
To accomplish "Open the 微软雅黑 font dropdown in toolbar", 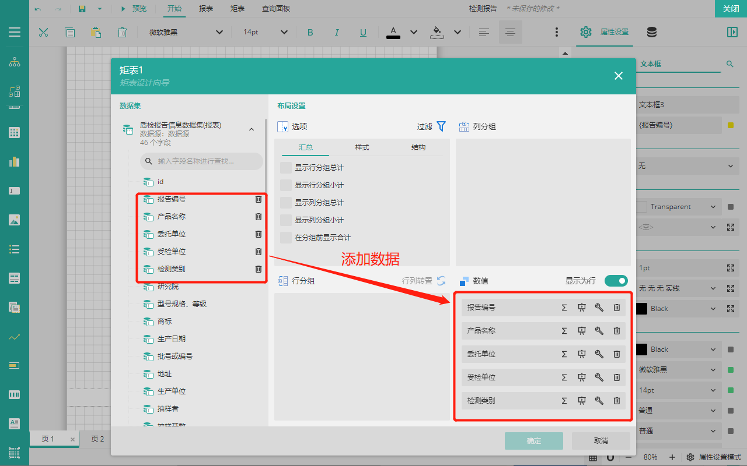I will (186, 33).
